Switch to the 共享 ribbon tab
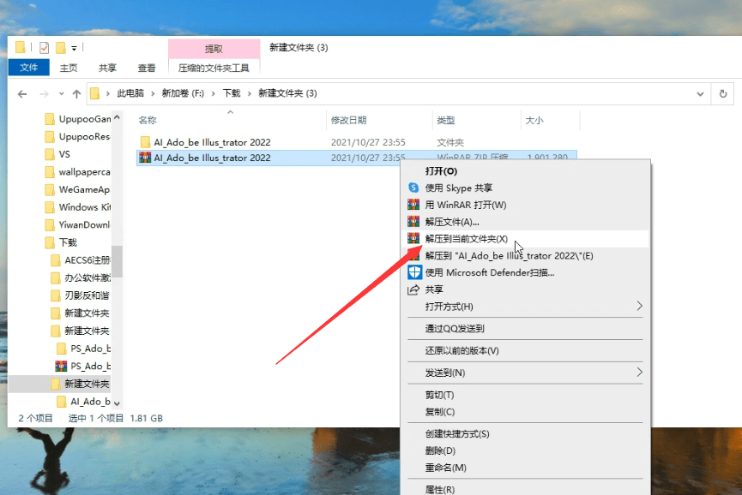This screenshot has height=495, width=742. [x=107, y=68]
